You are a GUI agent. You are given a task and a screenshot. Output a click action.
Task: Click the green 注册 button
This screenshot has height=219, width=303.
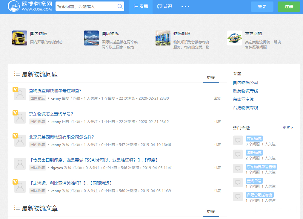click(289, 7)
